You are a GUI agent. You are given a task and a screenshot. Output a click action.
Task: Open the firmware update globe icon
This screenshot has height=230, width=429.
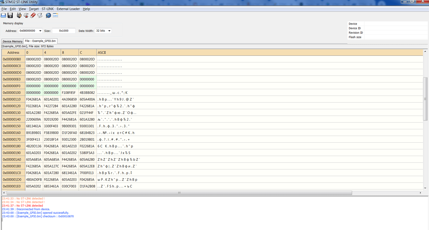tap(48, 15)
